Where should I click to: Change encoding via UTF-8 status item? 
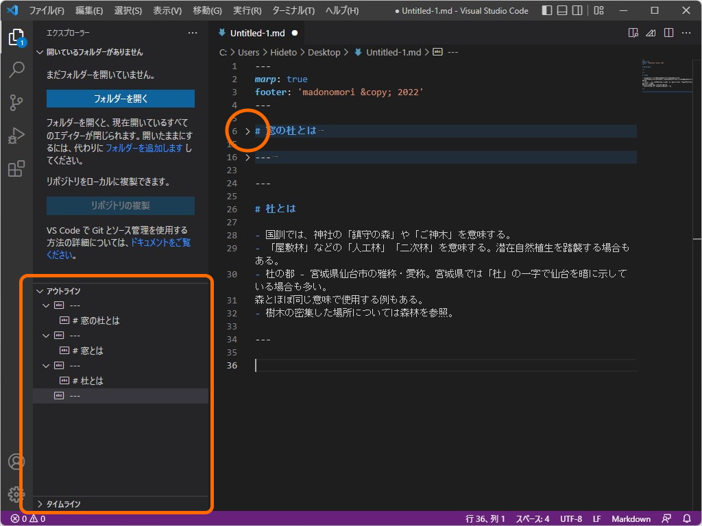[571, 519]
